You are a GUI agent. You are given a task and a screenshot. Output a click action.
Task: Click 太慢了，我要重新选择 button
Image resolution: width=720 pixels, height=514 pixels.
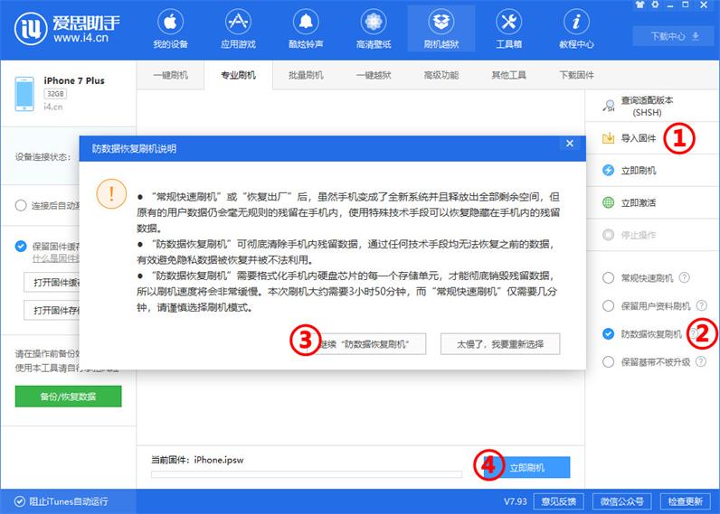[500, 344]
